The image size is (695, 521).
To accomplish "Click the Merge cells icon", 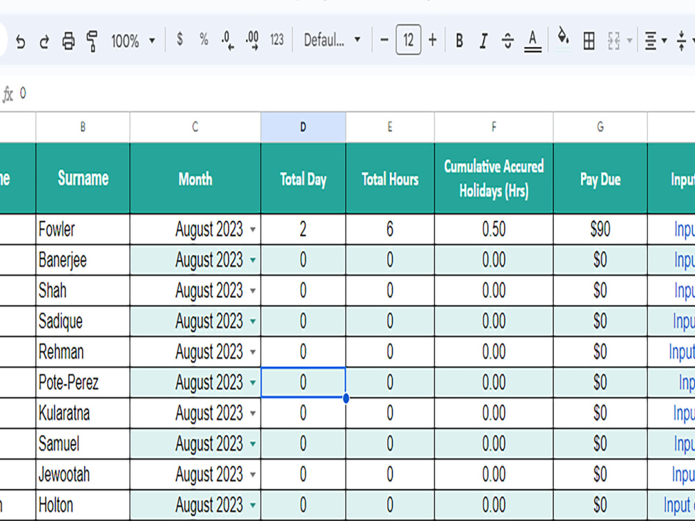I will click(614, 41).
